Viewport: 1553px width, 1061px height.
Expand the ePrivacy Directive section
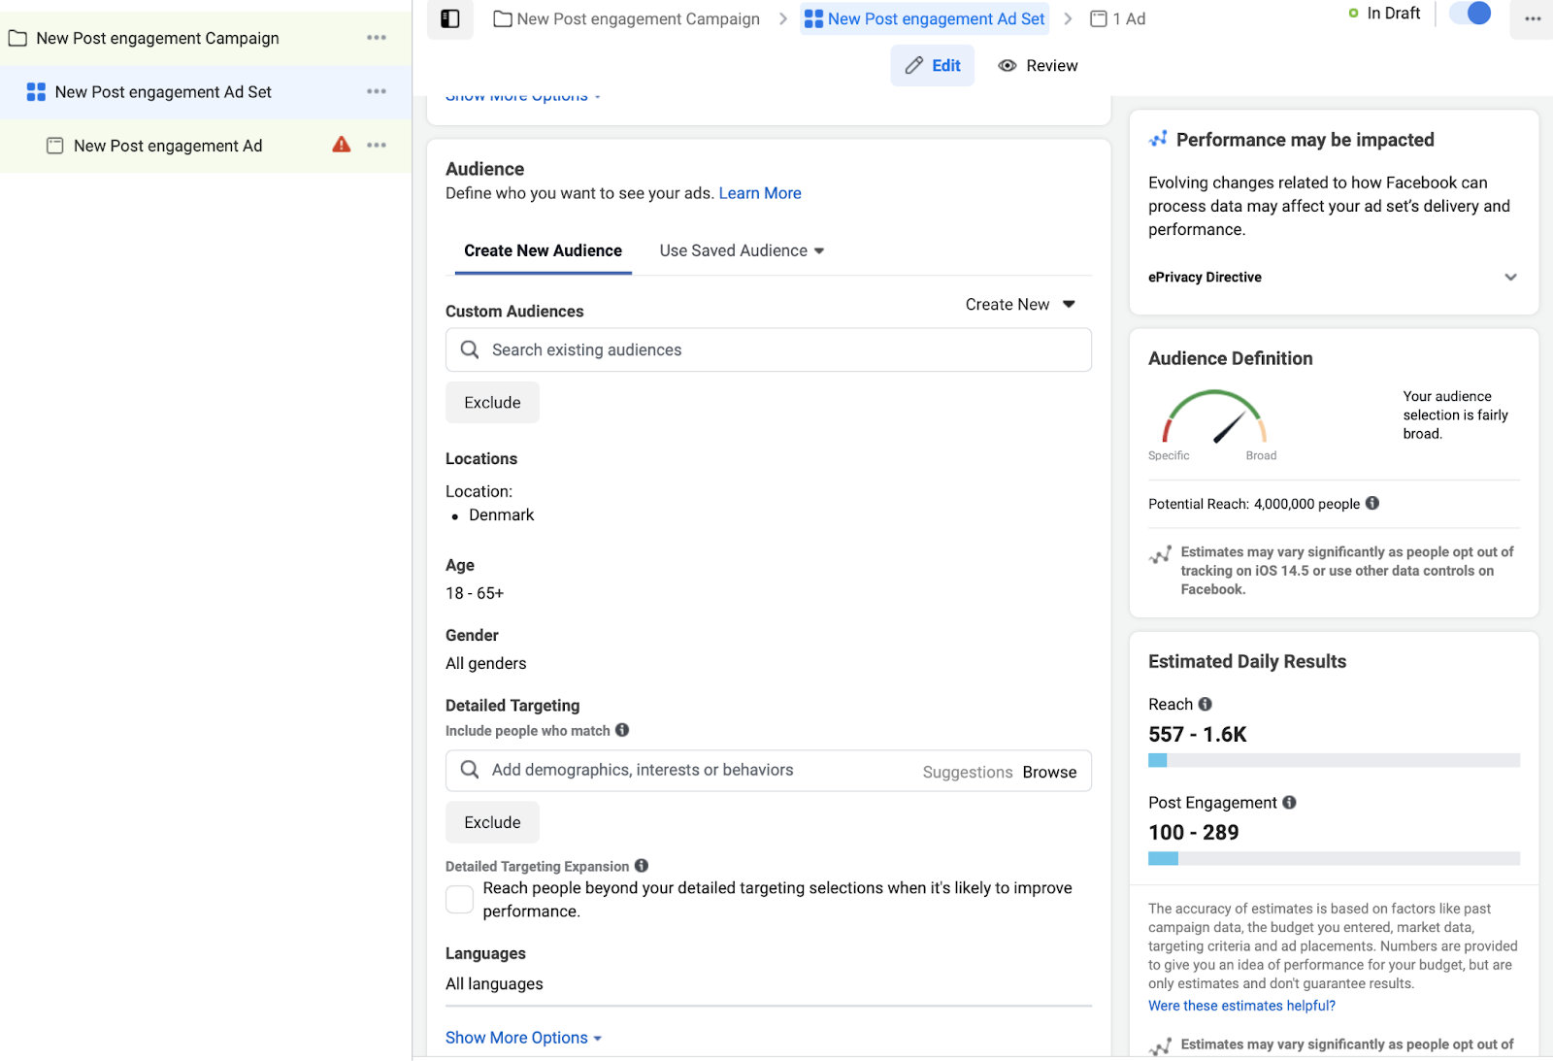coord(1510,277)
